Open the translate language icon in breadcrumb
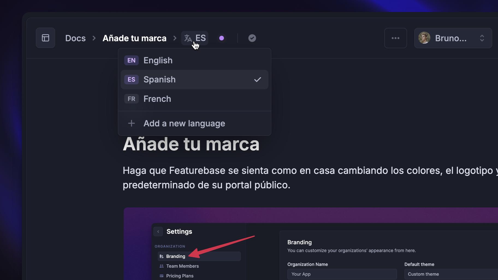The width and height of the screenshot is (498, 280). point(188,38)
